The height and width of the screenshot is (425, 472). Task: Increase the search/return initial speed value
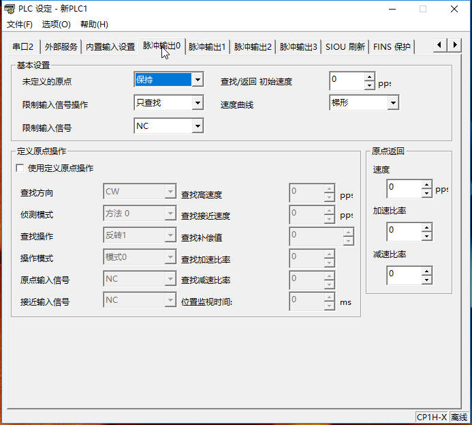(368, 76)
